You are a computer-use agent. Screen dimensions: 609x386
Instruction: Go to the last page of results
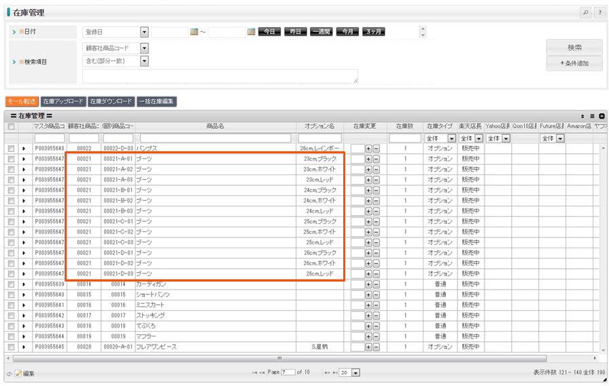click(334, 372)
